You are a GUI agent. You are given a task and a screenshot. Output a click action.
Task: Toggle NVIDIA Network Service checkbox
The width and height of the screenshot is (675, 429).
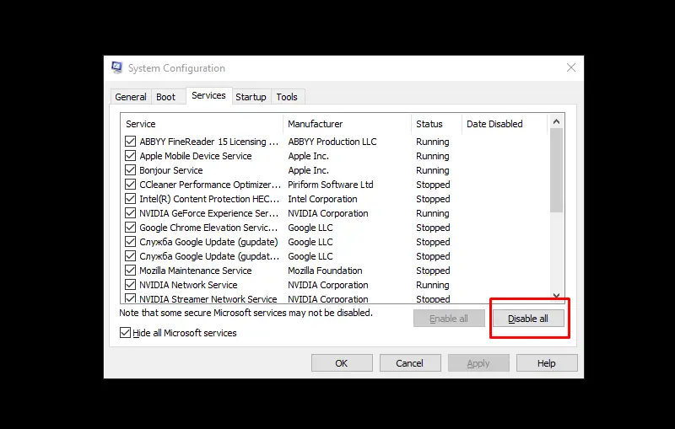coord(130,285)
